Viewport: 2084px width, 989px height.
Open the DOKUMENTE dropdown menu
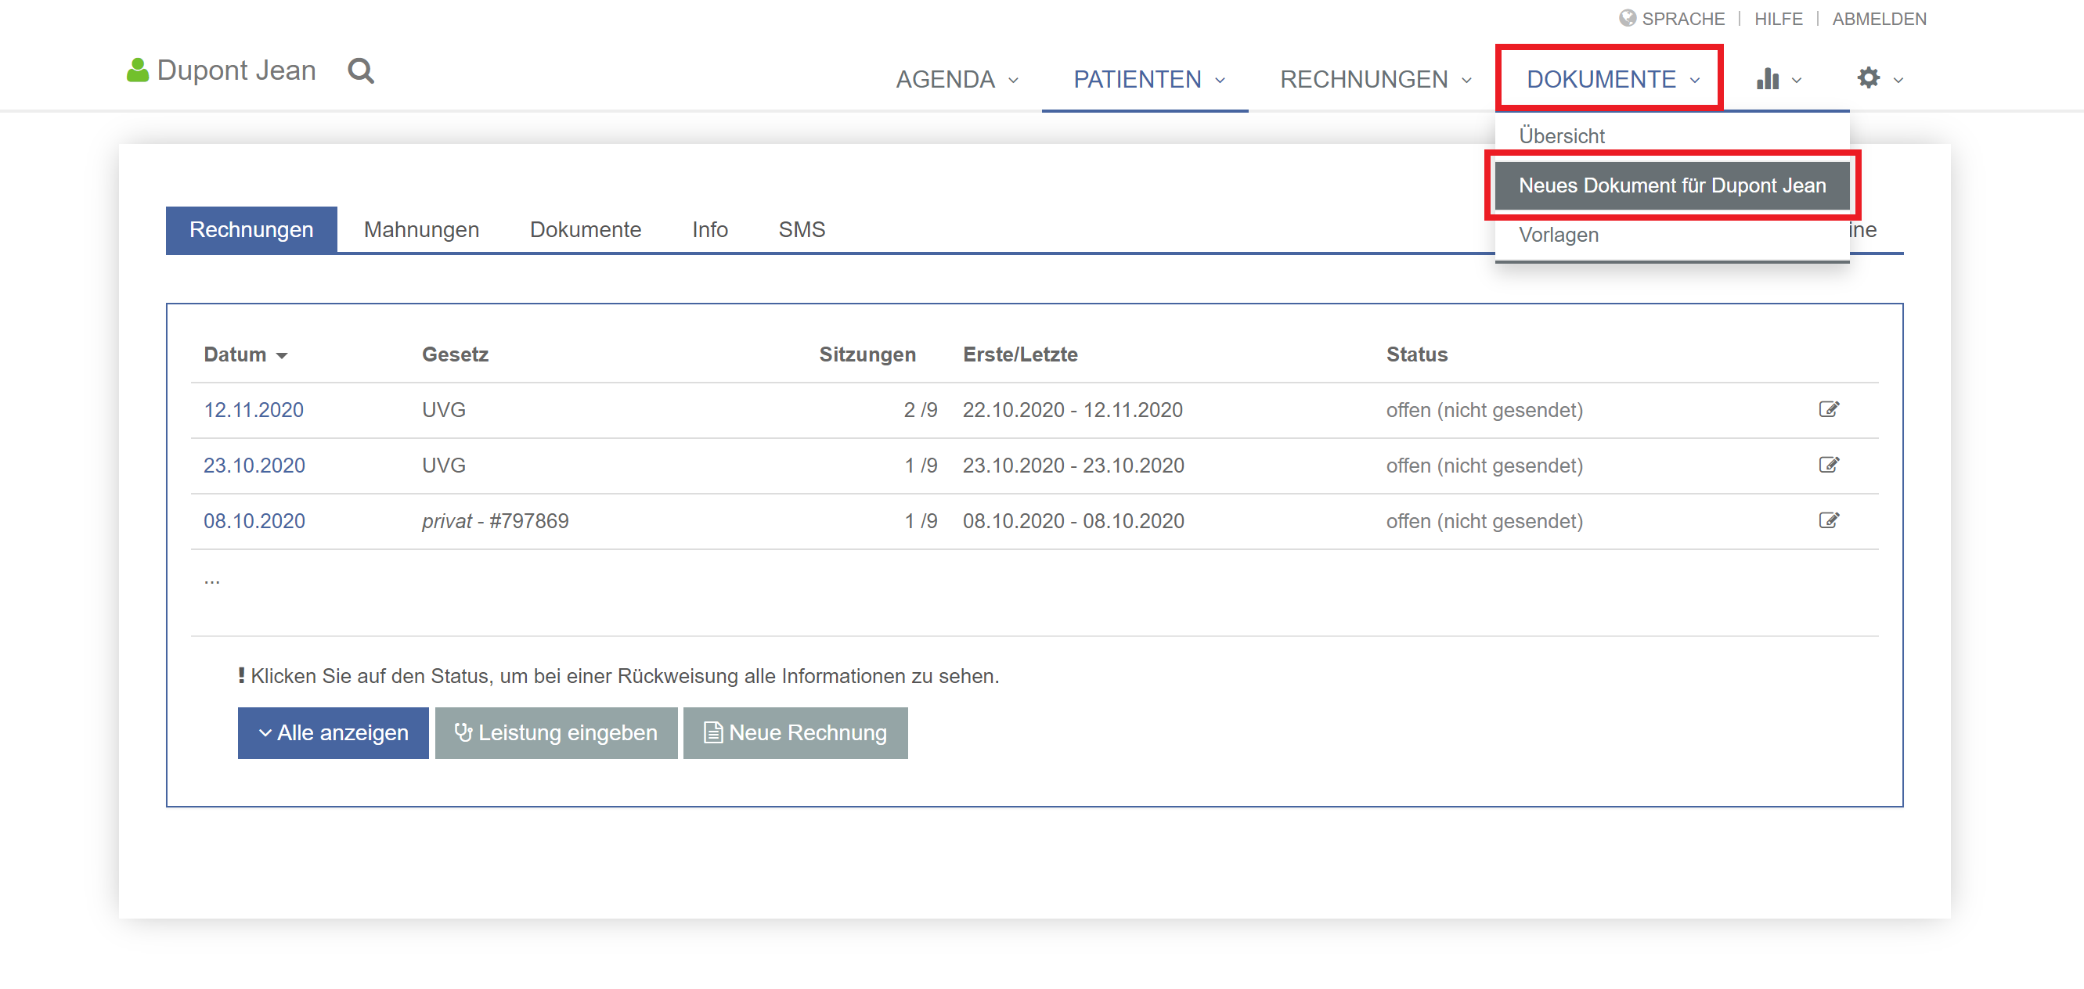(x=1613, y=79)
